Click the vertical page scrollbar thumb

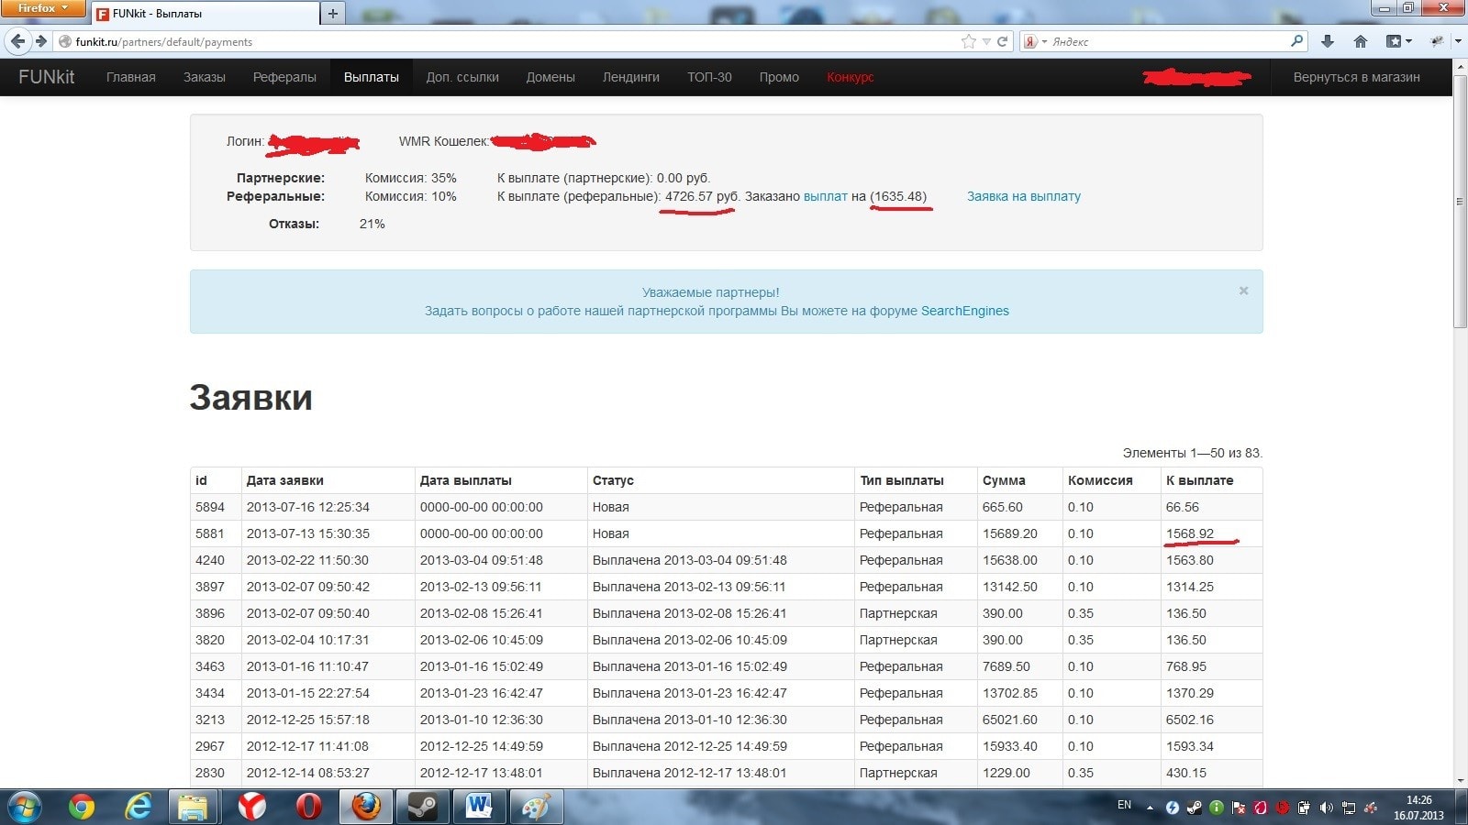click(x=1460, y=202)
